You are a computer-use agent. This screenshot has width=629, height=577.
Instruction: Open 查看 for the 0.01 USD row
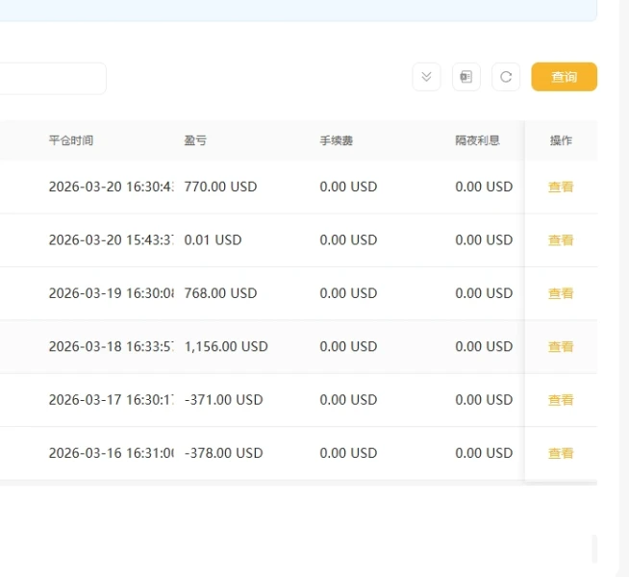click(561, 240)
